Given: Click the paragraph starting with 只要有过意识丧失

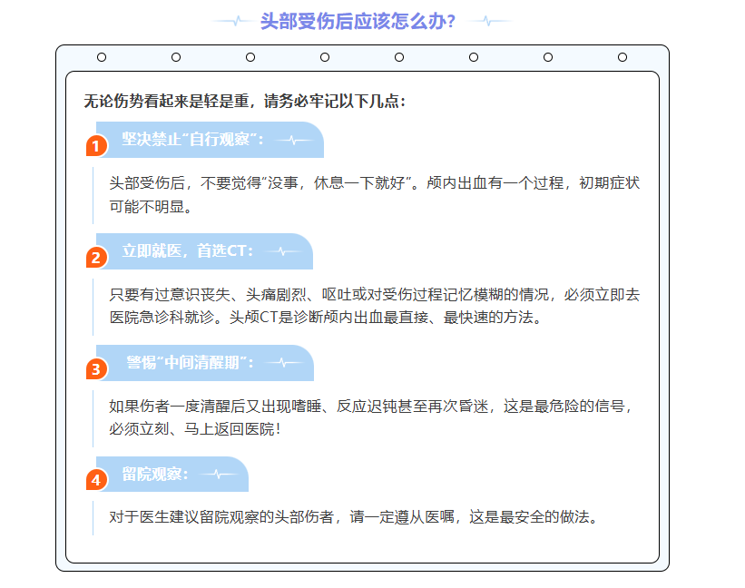Looking at the screenshot, I should pyautogui.click(x=374, y=306).
